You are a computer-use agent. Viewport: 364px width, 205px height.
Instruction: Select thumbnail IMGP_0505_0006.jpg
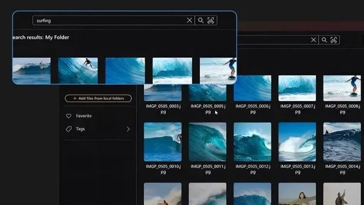pos(252,88)
